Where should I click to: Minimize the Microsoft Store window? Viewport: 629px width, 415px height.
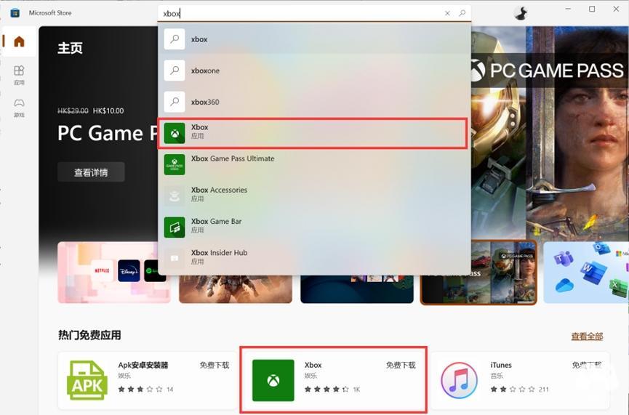point(568,9)
